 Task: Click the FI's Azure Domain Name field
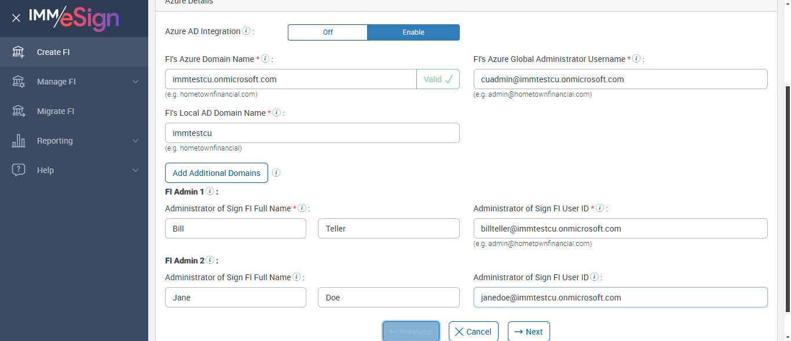click(x=291, y=79)
